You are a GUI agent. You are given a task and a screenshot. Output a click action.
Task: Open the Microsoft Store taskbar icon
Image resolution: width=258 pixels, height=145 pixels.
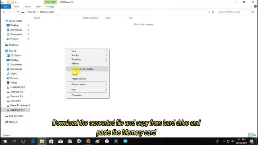tap(51, 141)
